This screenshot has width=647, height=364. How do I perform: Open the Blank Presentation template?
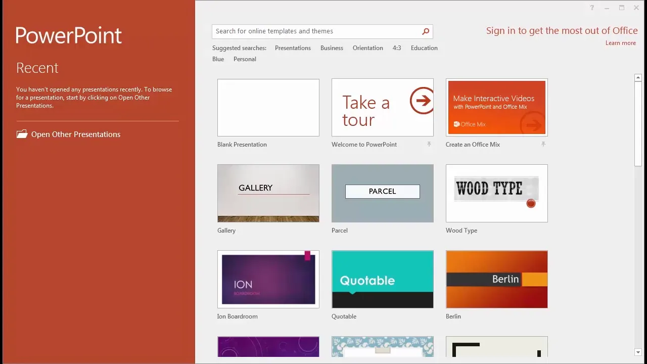point(268,108)
